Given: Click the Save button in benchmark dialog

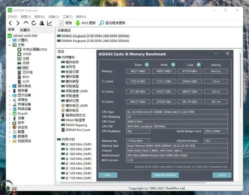Looking at the screenshot, I should tap(108, 175).
